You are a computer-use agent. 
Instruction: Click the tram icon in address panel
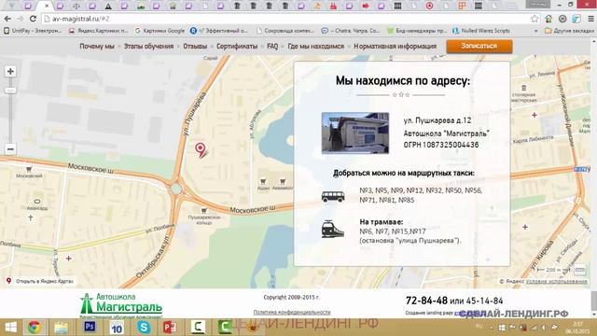coord(332,229)
